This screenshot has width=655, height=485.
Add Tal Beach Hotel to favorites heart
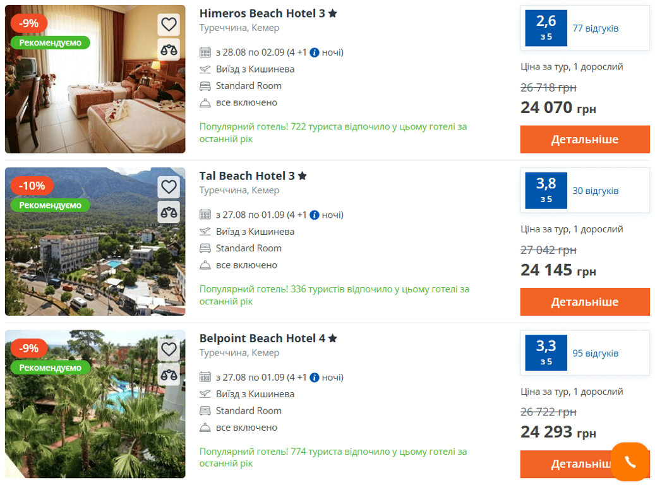(169, 187)
